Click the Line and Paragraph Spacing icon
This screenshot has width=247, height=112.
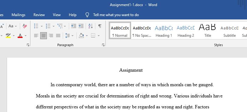point(68,36)
